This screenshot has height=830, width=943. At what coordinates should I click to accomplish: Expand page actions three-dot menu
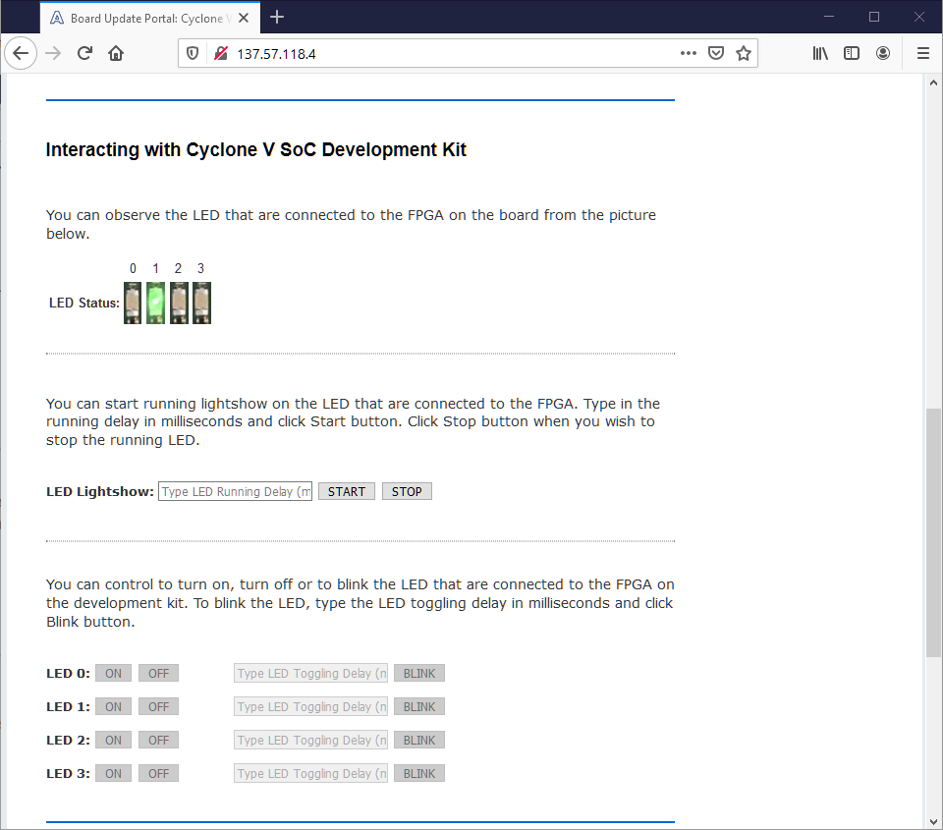point(688,53)
